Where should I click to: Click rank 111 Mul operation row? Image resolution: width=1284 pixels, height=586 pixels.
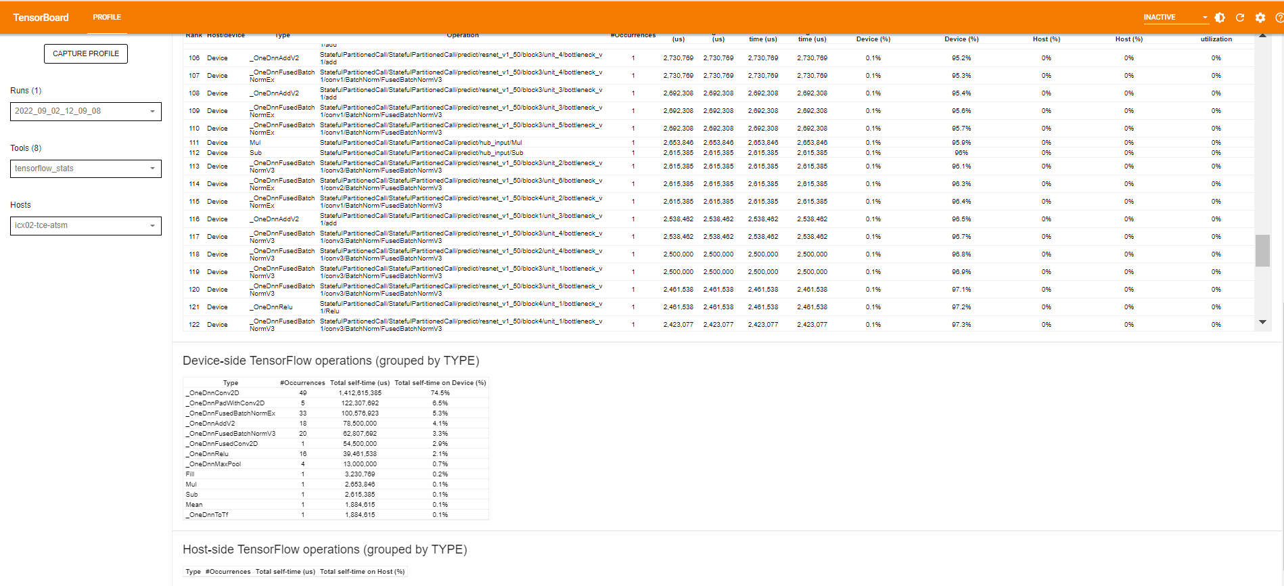[419, 143]
